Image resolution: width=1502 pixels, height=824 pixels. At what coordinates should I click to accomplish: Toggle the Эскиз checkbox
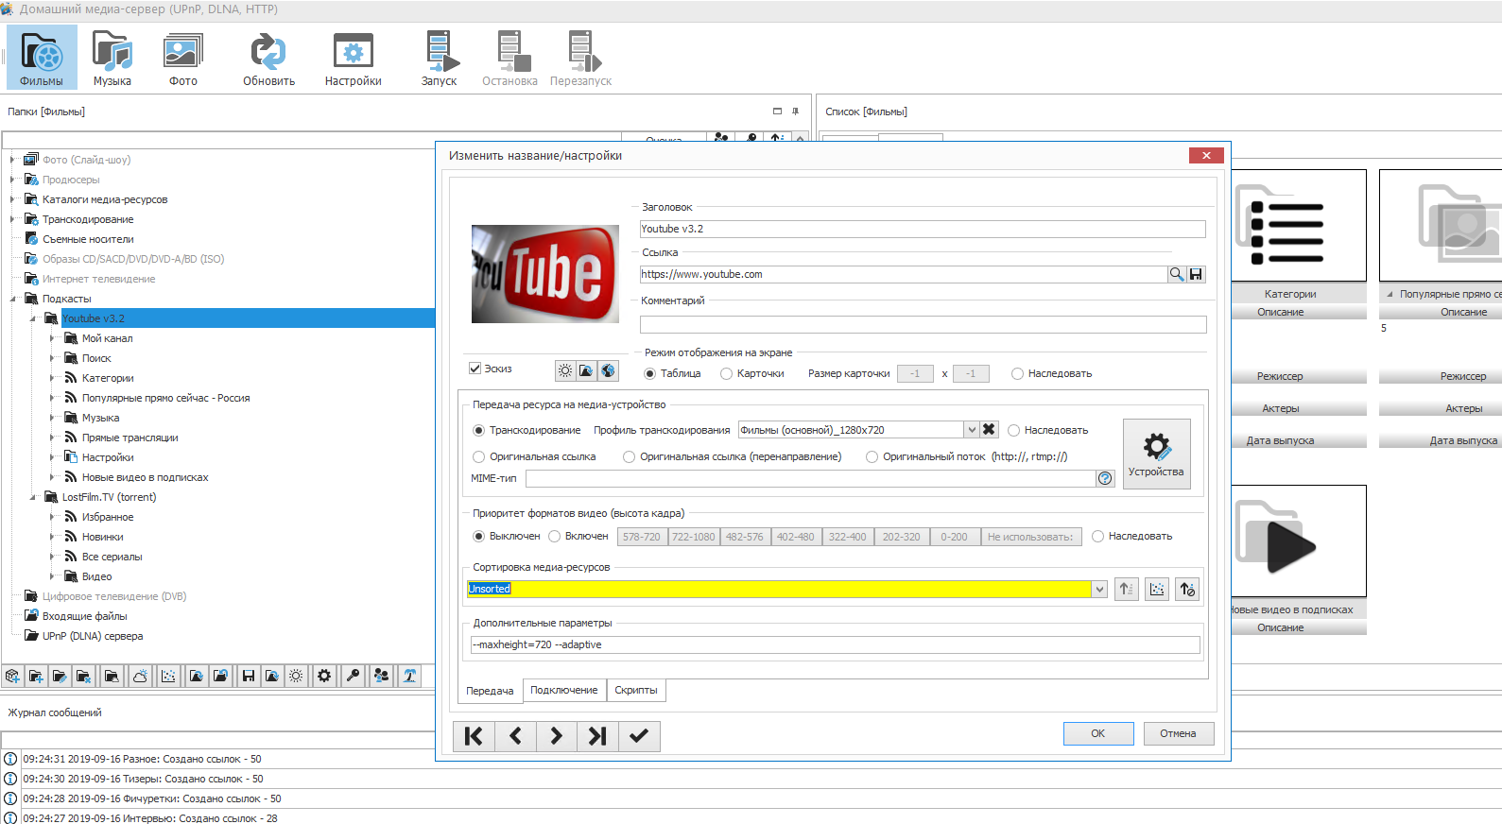point(475,369)
